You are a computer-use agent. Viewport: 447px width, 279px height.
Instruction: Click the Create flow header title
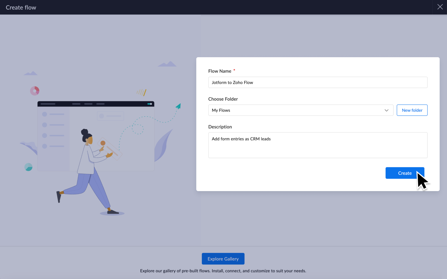21,7
